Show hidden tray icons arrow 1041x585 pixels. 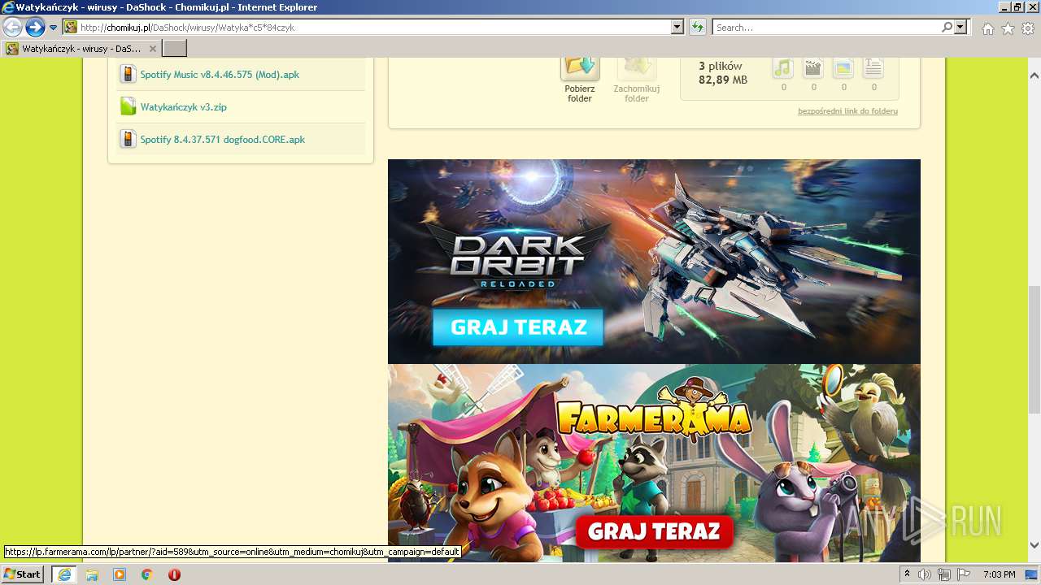(x=907, y=574)
